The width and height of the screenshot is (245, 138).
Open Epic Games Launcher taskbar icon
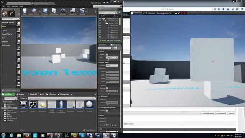(59, 135)
